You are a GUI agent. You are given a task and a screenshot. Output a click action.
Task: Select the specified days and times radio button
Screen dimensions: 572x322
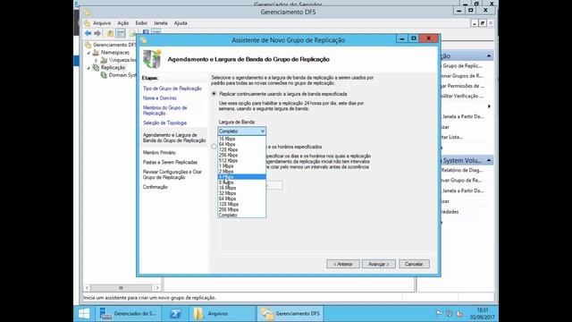pyautogui.click(x=214, y=147)
